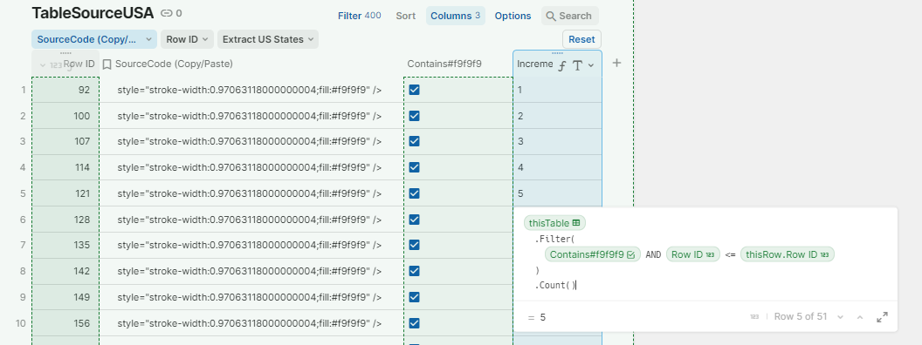
Task: Click the formula icon in the Increme column header
Action: [x=562, y=65]
